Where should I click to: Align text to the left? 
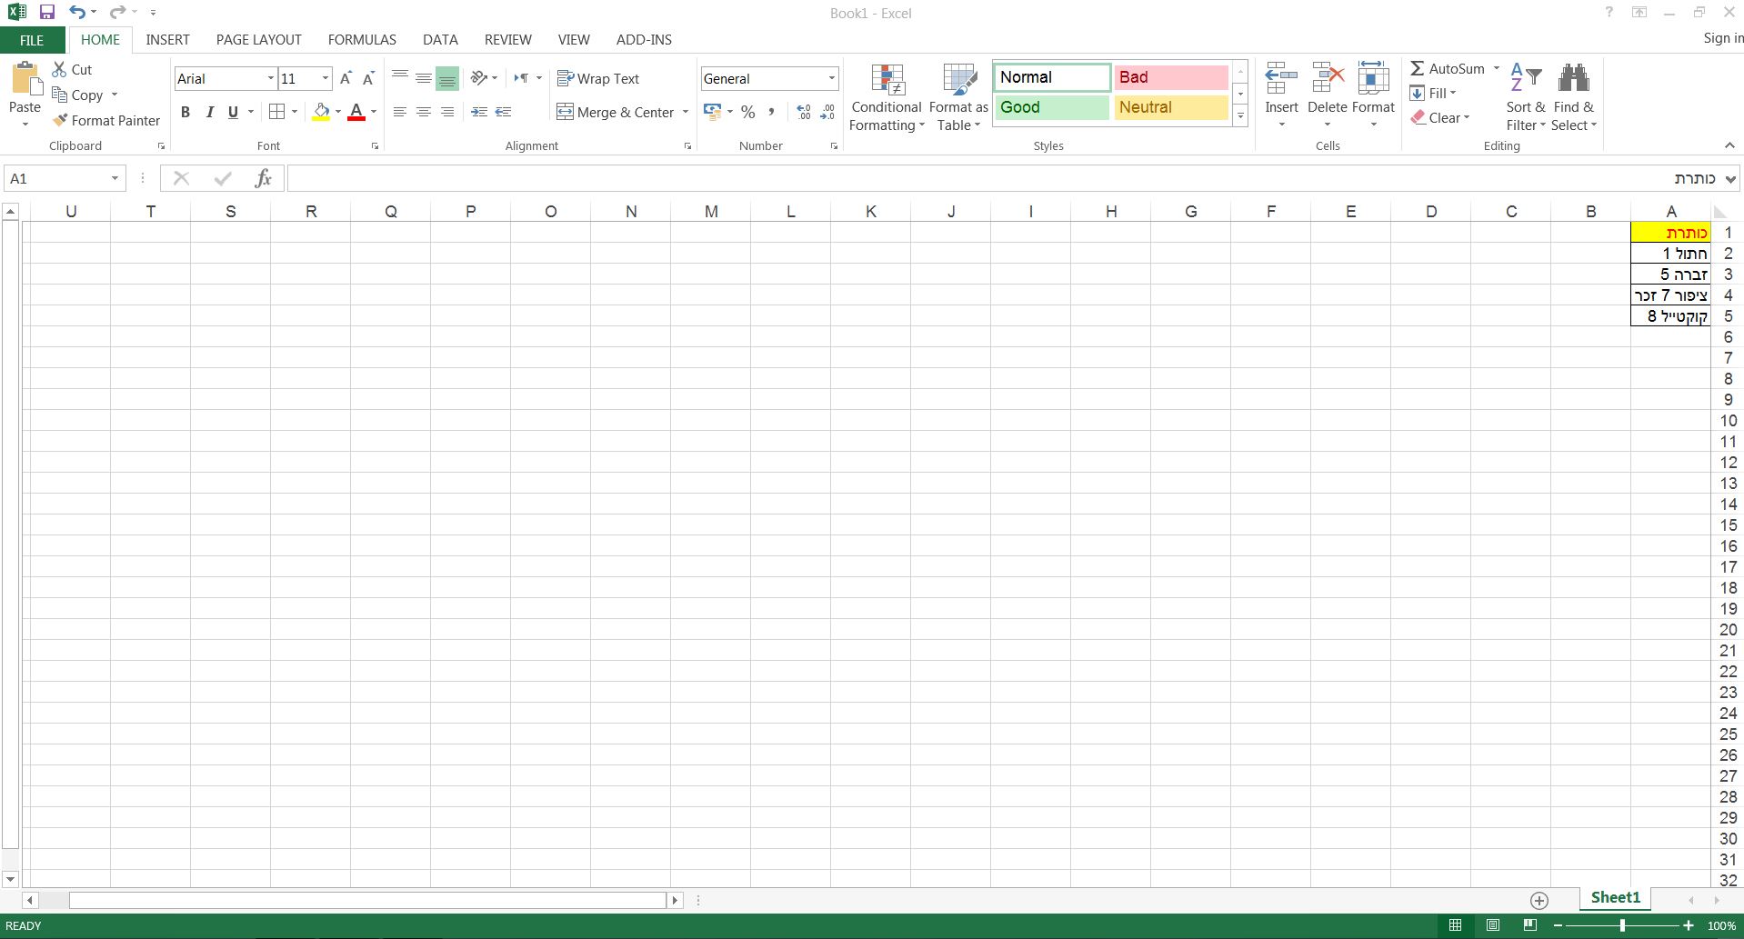[x=399, y=112]
